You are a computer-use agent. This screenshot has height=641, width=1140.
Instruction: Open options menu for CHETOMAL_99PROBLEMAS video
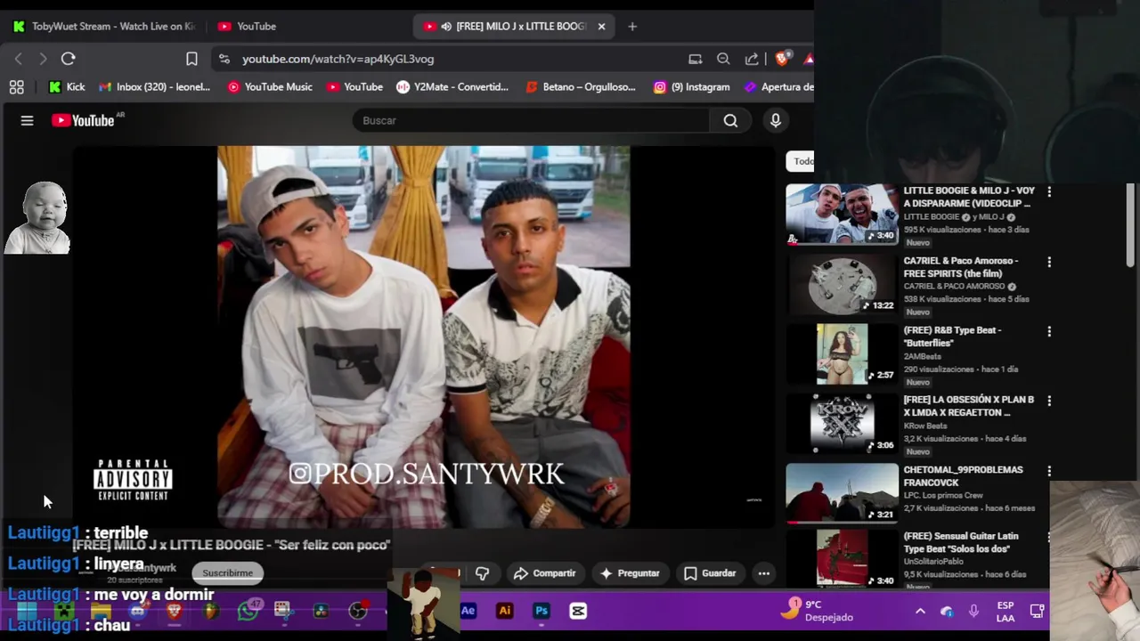coord(1049,470)
